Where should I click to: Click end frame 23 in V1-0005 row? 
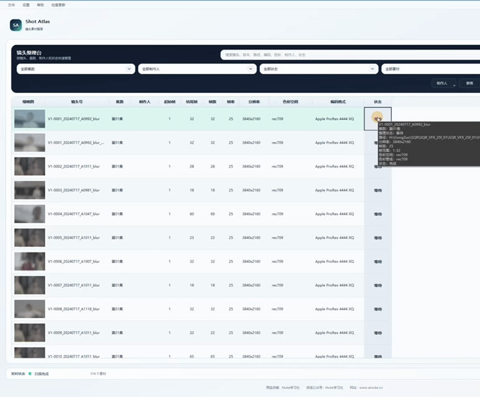click(192, 238)
